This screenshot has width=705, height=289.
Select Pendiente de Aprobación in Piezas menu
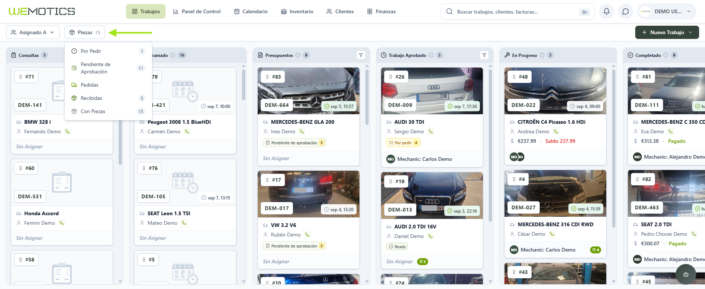click(108, 68)
